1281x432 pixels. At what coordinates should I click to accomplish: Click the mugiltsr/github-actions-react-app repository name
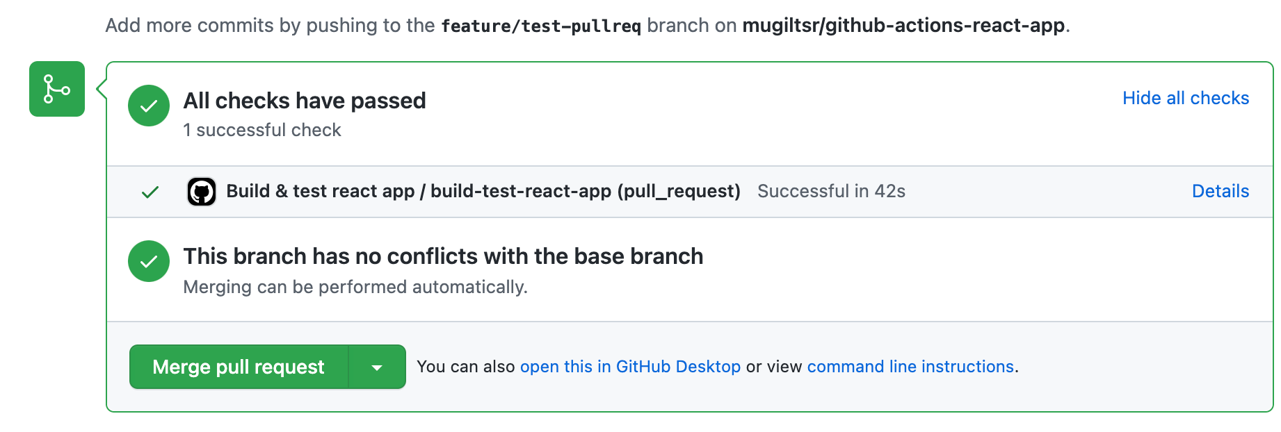903,26
